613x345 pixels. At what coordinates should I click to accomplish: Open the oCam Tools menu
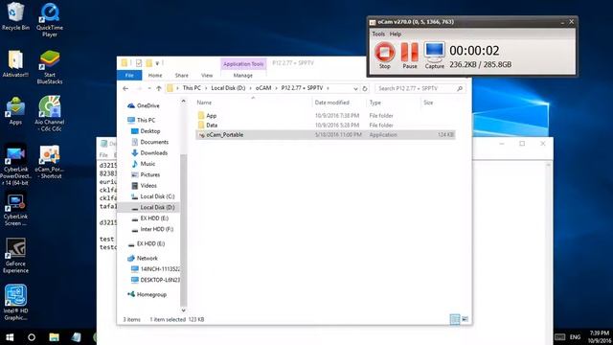coord(378,34)
